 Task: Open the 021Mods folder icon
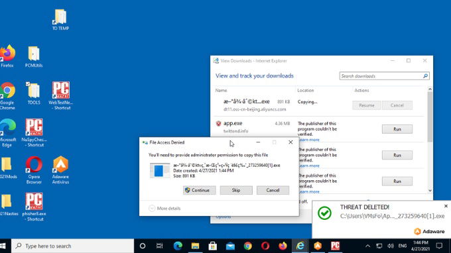[8, 168]
